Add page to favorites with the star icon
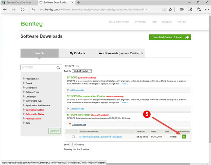211x165 pixels. (170, 10)
